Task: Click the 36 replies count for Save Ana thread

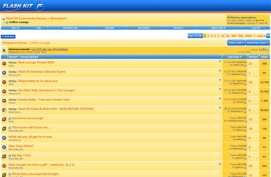Action: click(250, 82)
